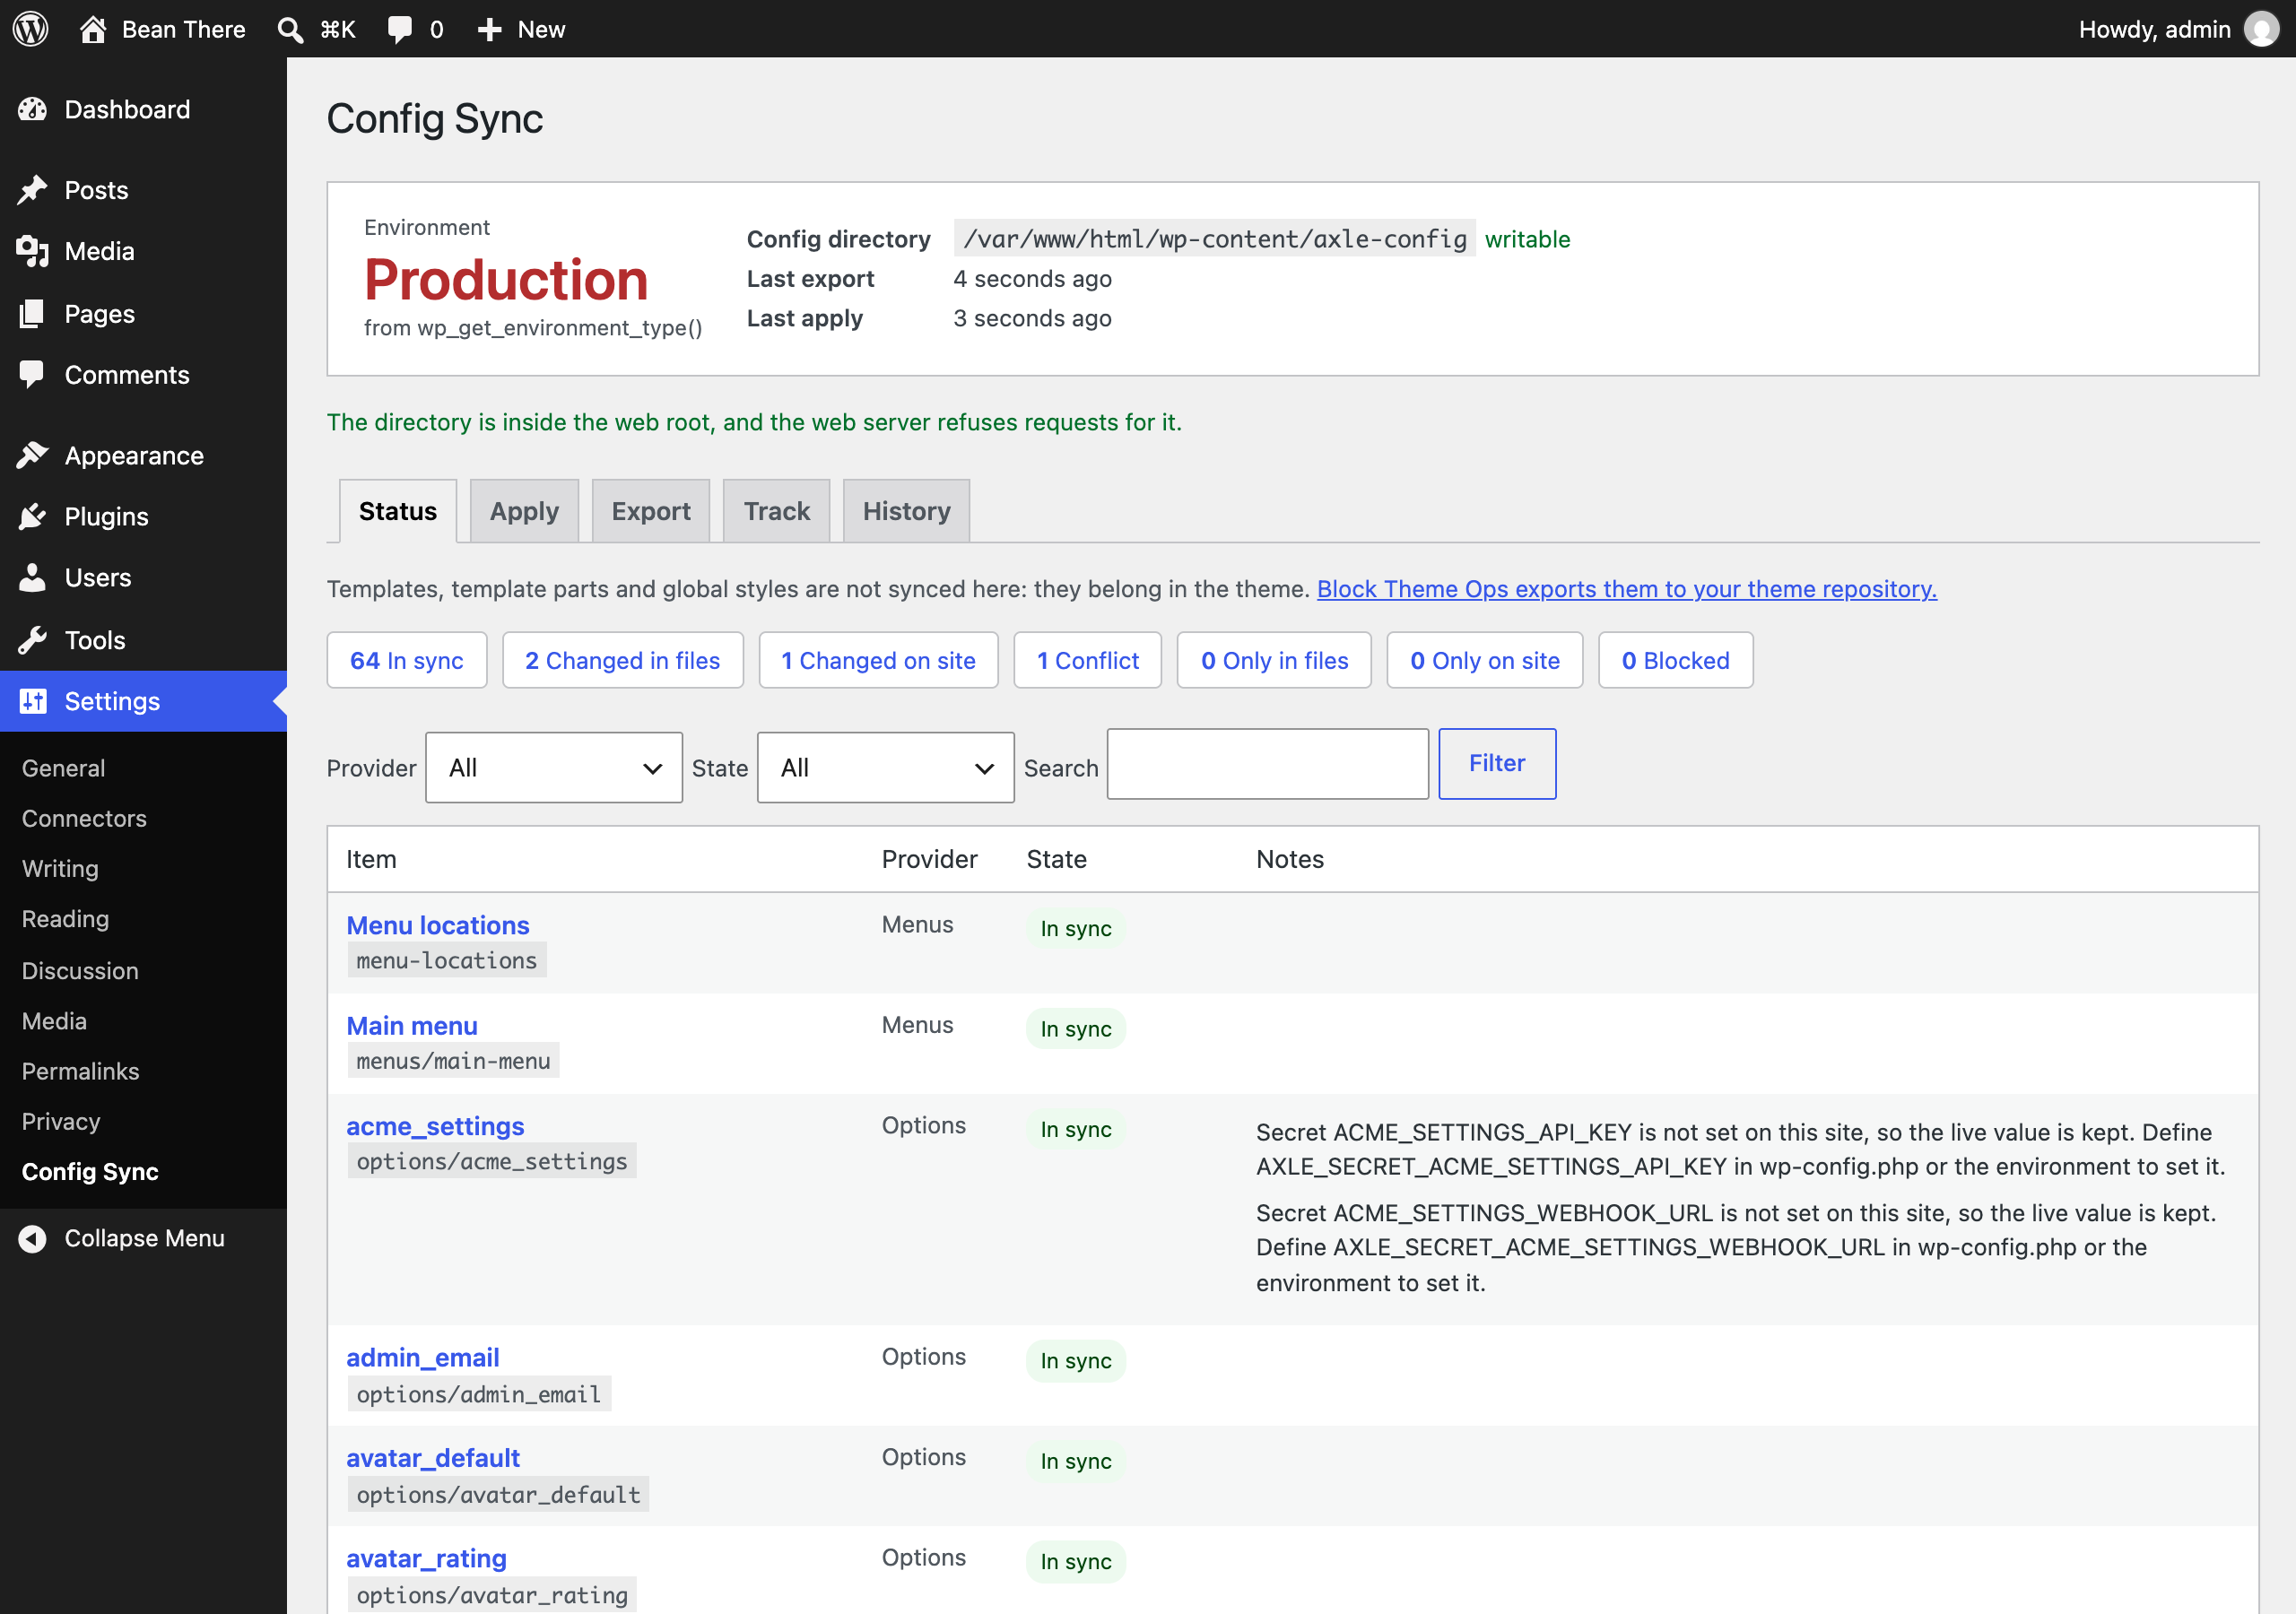Screen dimensions: 2296x1614
Task: Open the Provider dropdown
Action: pos(554,768)
